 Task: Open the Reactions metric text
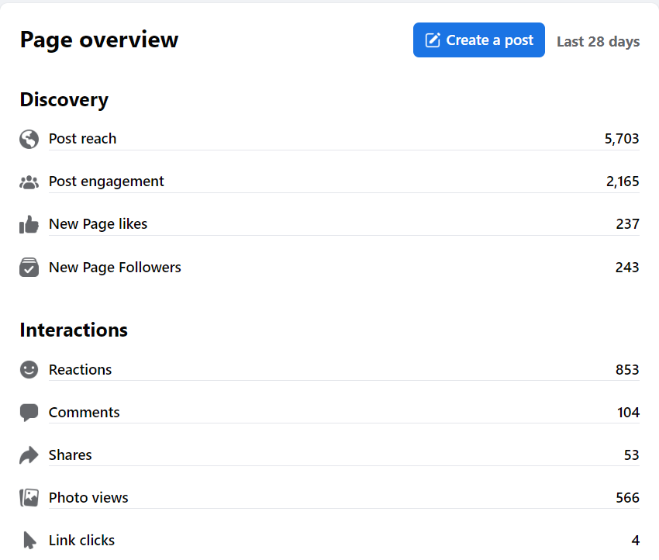[80, 370]
